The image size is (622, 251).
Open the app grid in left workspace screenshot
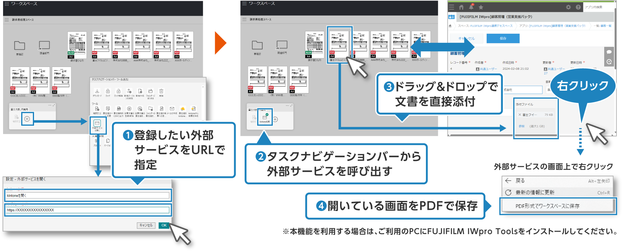pyautogui.click(x=6, y=4)
